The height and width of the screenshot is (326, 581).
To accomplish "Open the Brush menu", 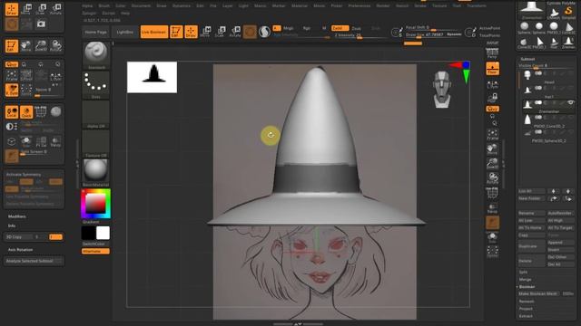I will pos(104,6).
